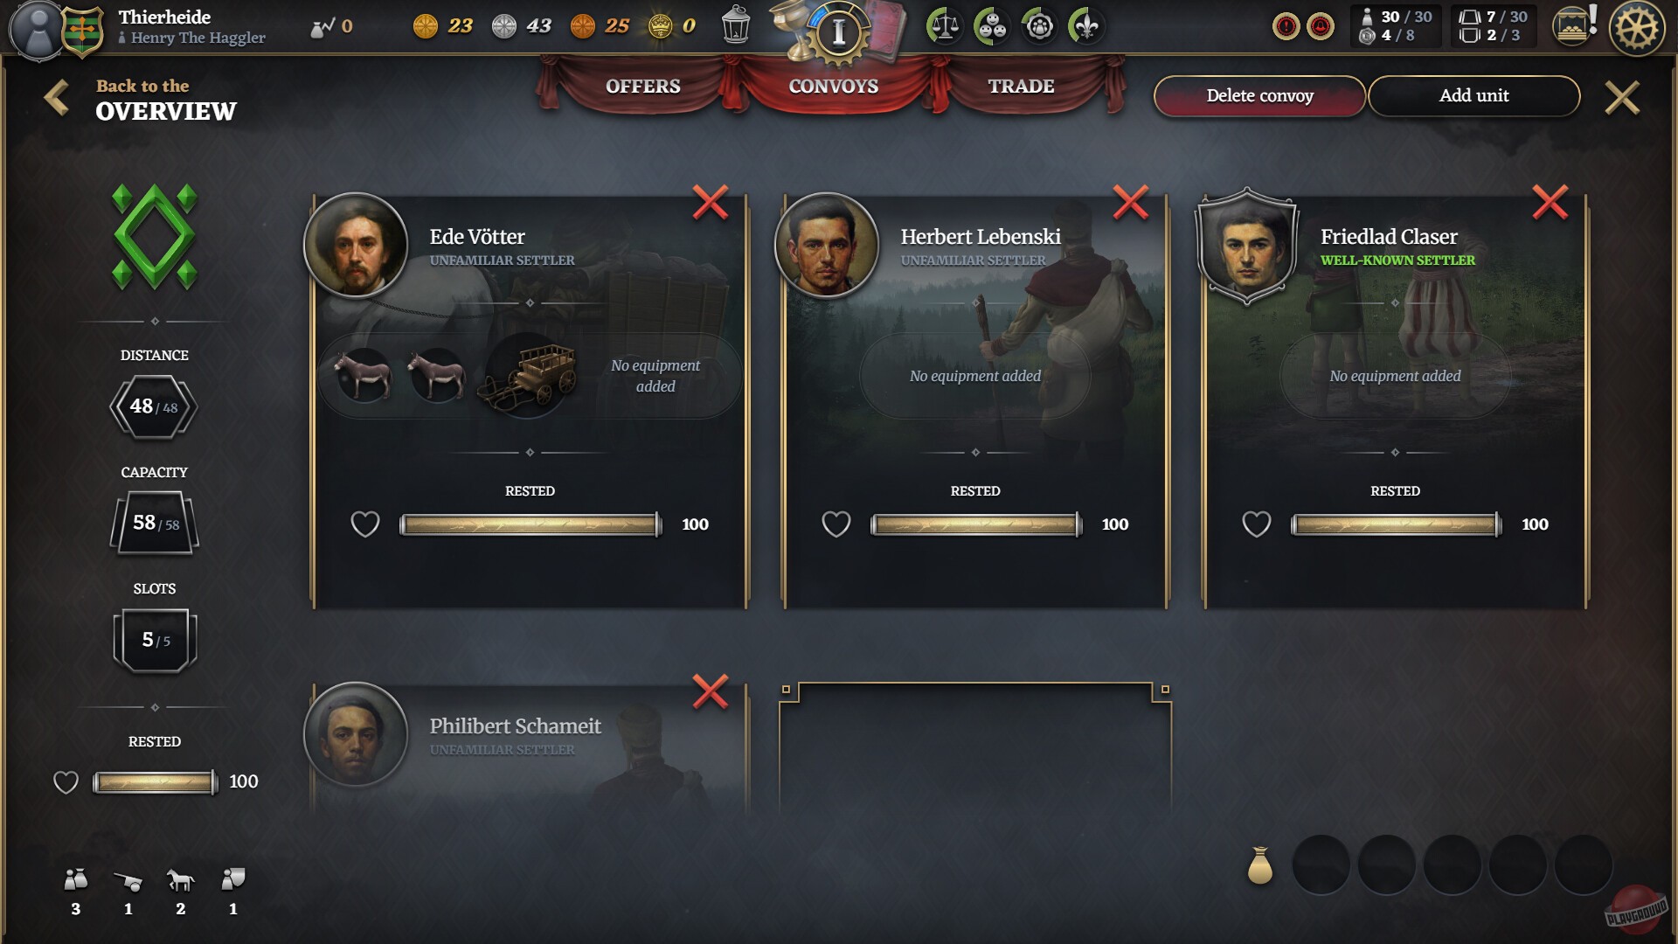The image size is (1678, 944).
Task: Remove Friedlad Claser from convoy
Action: click(1550, 202)
